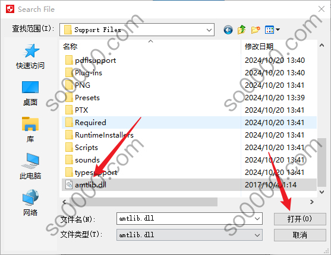The height and width of the screenshot is (255, 331).
Task: Select Desktop (桌面) in sidebar
Action: coord(30,93)
